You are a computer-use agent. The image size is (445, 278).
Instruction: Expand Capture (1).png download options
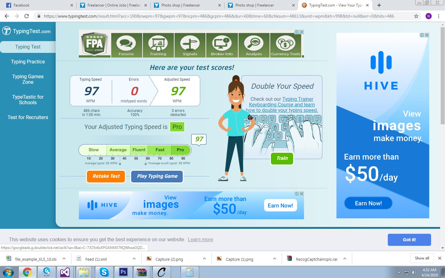[275, 259]
